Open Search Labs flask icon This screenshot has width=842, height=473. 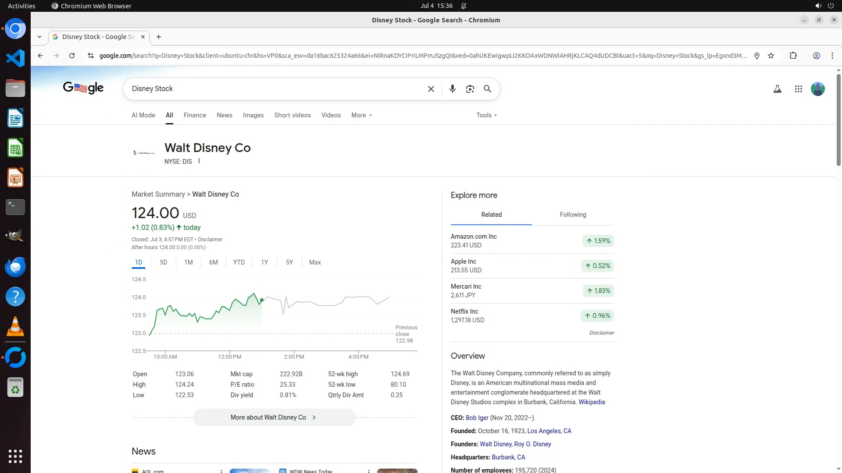[x=777, y=89]
